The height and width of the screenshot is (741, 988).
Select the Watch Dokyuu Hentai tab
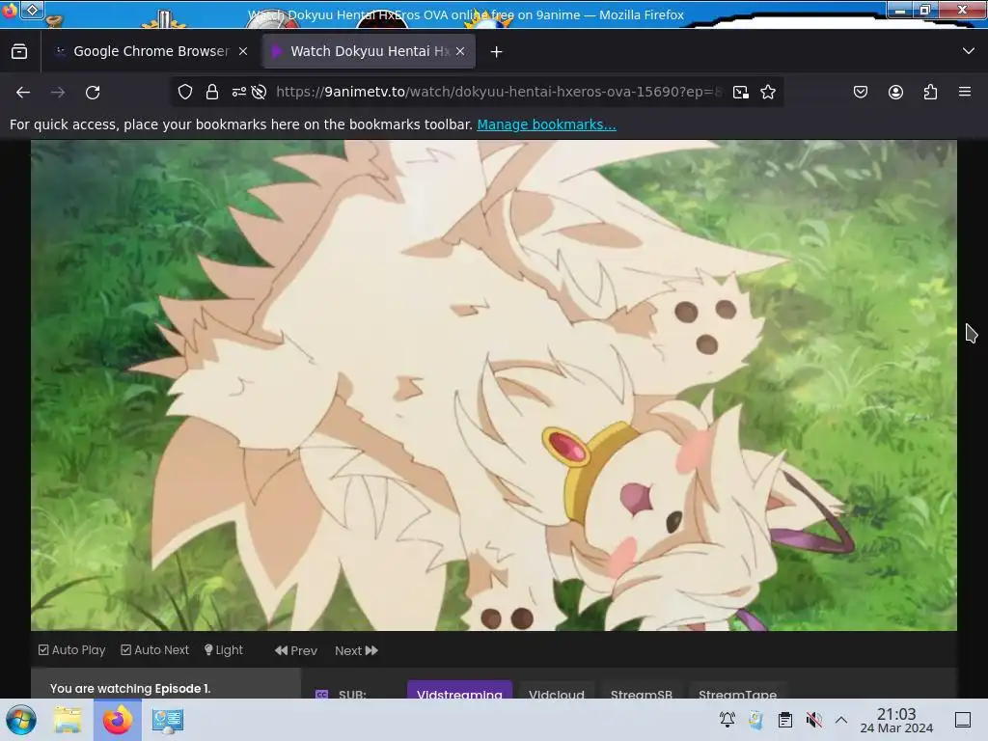(369, 51)
